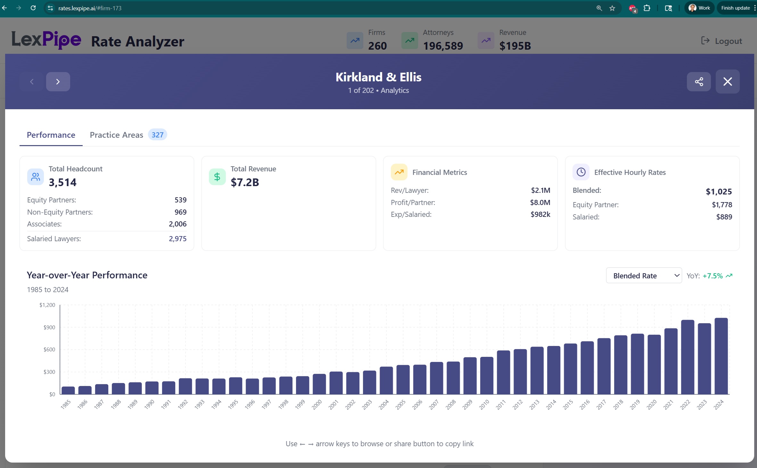Viewport: 757px width, 468px height.
Task: Click the browser address bar URL
Action: (90, 8)
